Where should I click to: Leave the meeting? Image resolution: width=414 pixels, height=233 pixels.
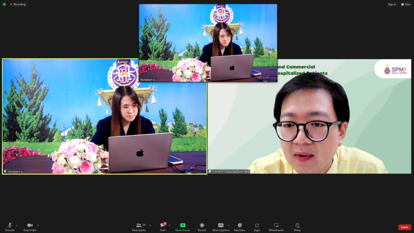(404, 227)
